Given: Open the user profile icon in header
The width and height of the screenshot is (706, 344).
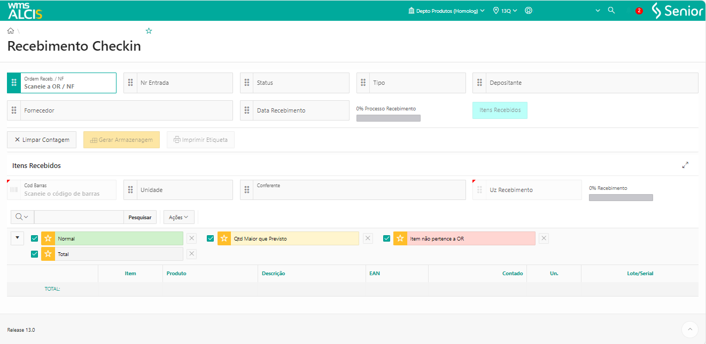Looking at the screenshot, I should pos(529,10).
